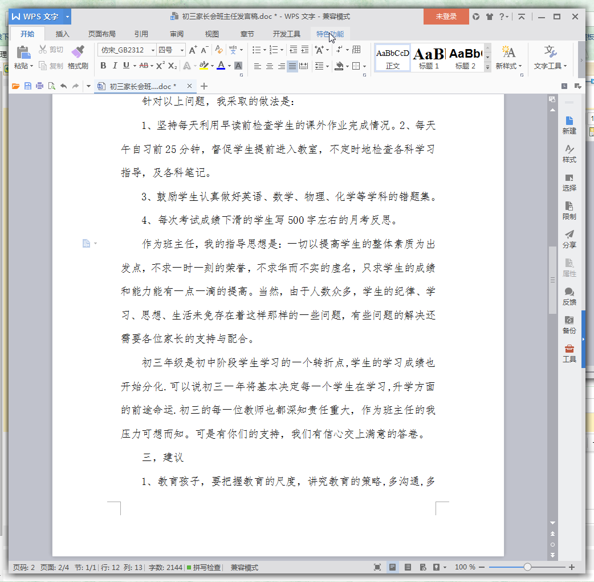
Task: Apply the 标题 2 style
Action: [x=465, y=58]
